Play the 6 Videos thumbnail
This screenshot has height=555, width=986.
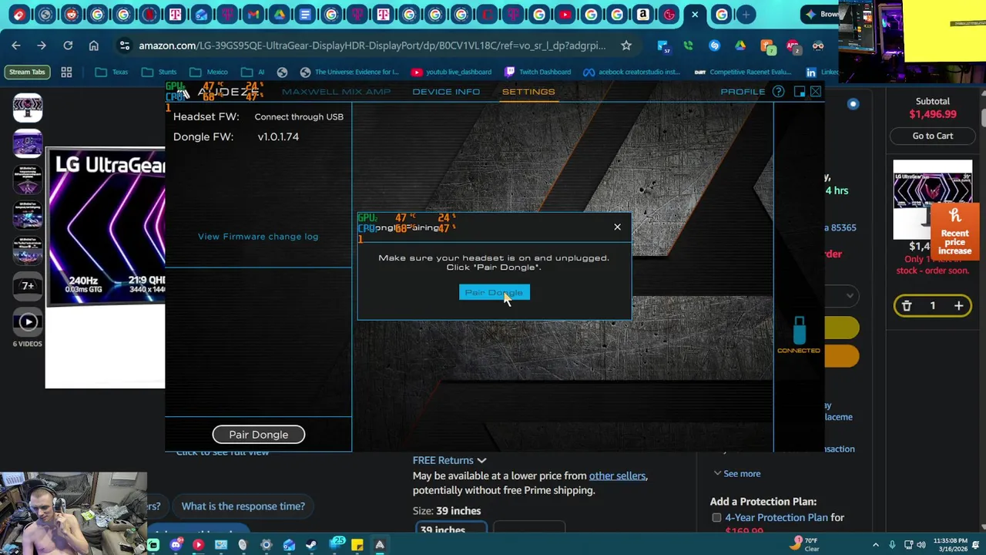(x=28, y=322)
